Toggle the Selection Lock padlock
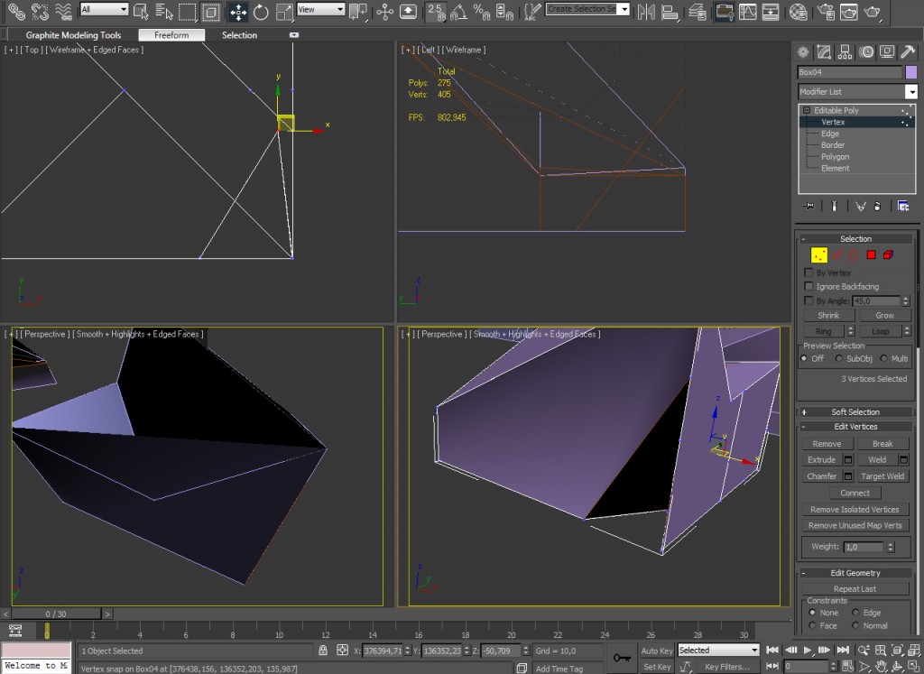Image resolution: width=924 pixels, height=674 pixels. pyautogui.click(x=323, y=651)
